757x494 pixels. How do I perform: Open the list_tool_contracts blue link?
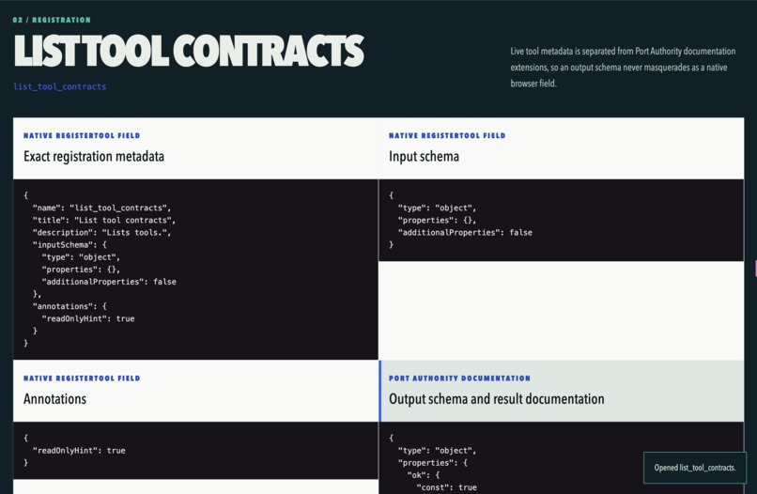60,86
